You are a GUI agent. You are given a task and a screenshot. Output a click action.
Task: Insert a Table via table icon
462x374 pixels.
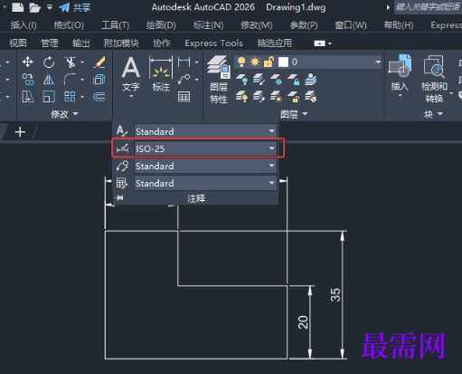[184, 97]
